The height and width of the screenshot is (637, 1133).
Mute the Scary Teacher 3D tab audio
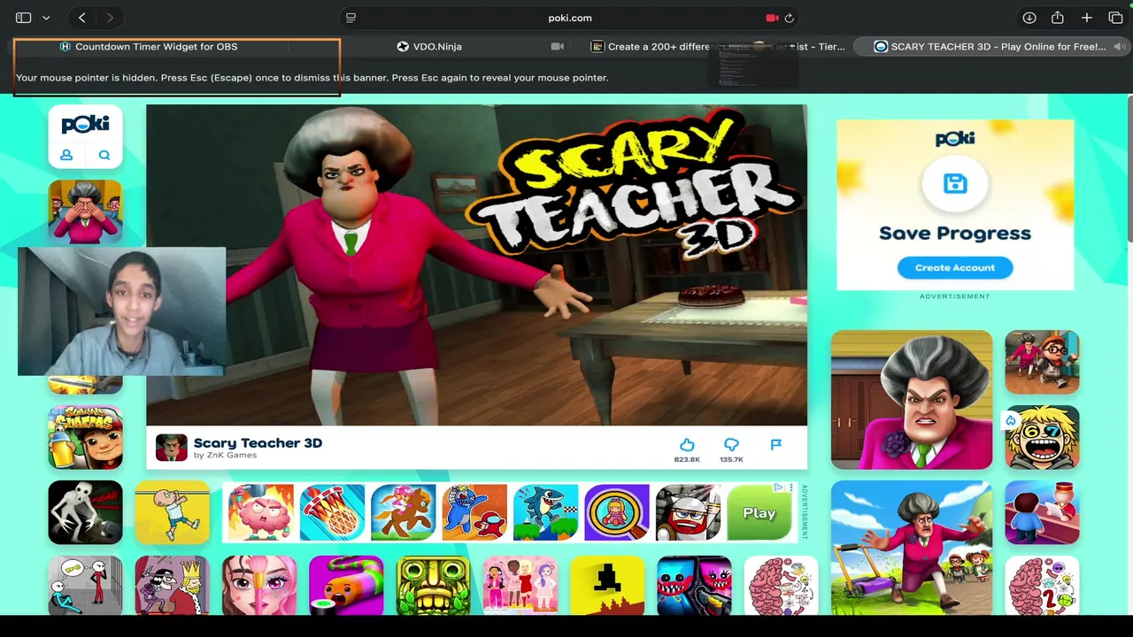pyautogui.click(x=1120, y=46)
